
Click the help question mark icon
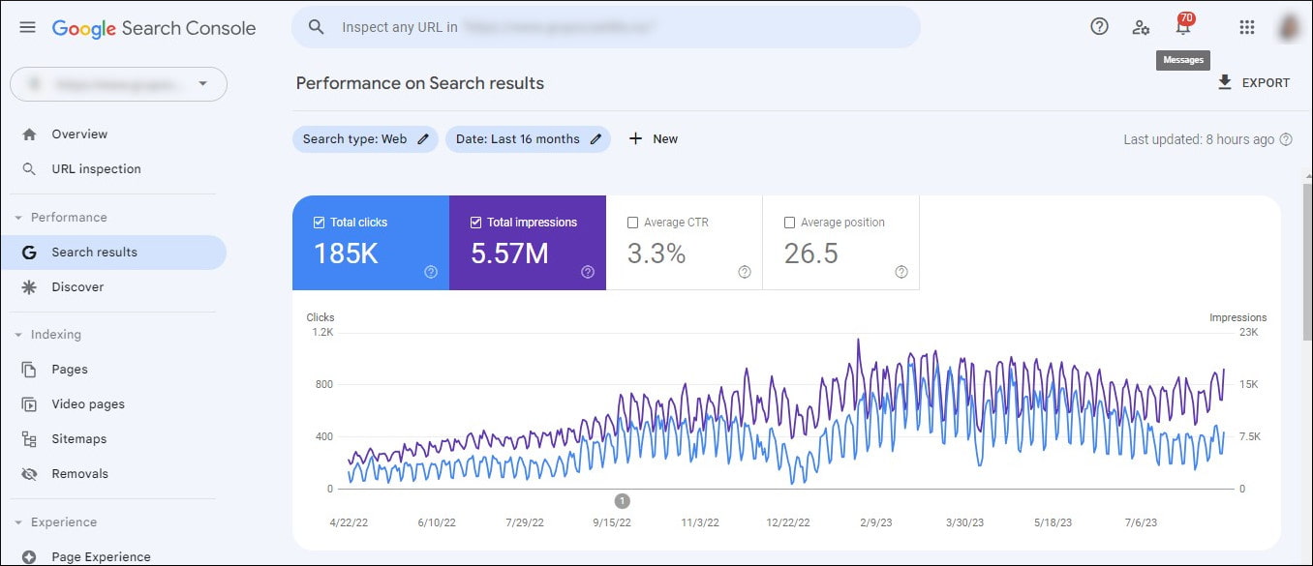click(x=1099, y=26)
